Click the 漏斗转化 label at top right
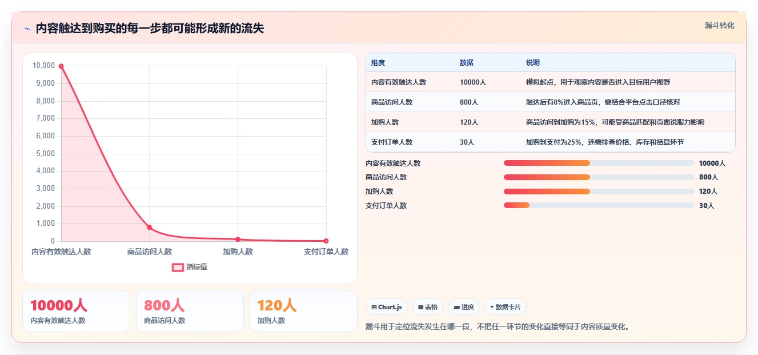This screenshot has height=355, width=758. point(719,25)
